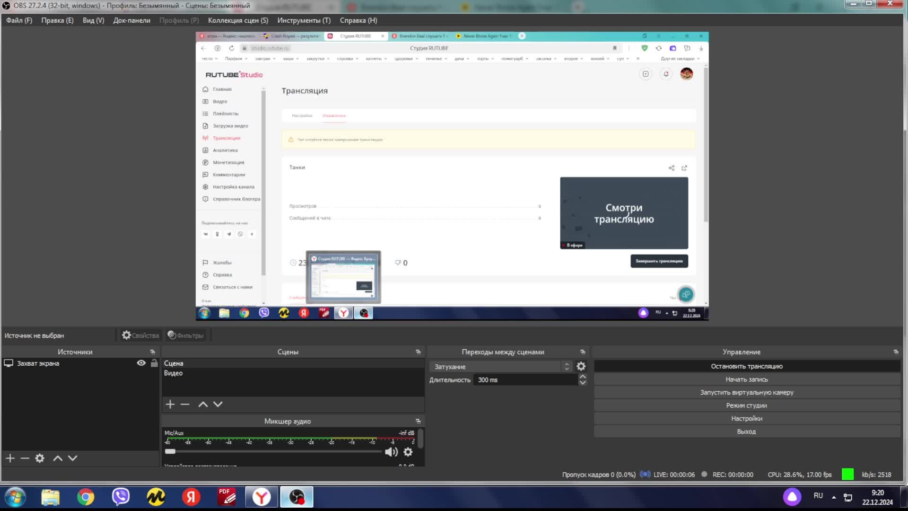Undock the Переходы между сценами panel
This screenshot has width=908, height=511.
tap(583, 352)
